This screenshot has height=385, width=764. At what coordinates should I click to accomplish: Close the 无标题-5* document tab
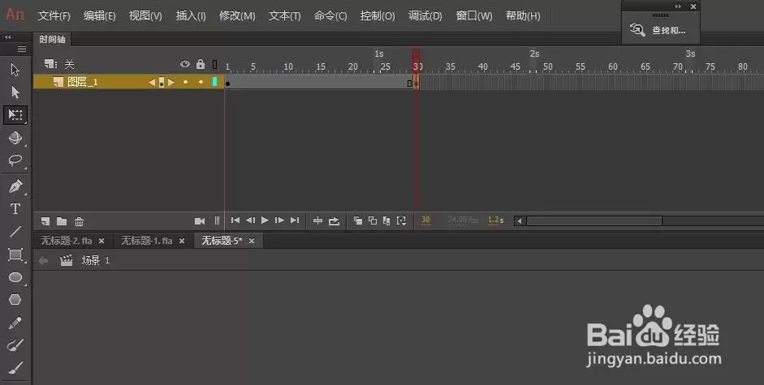(252, 241)
